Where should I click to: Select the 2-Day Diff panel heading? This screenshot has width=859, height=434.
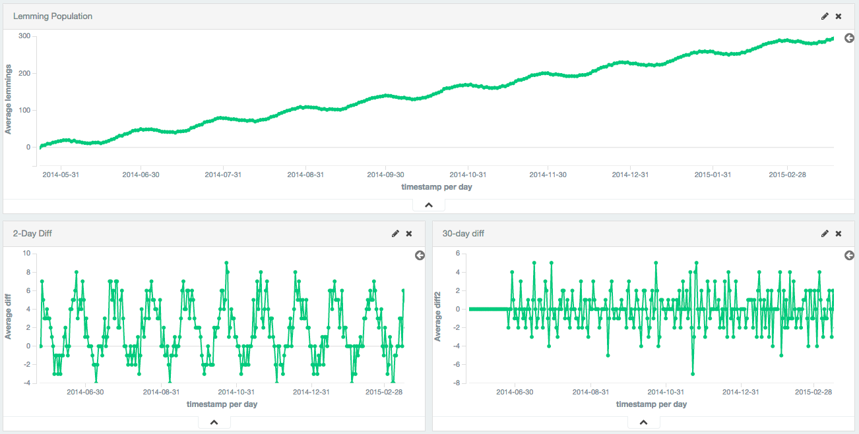(32, 234)
